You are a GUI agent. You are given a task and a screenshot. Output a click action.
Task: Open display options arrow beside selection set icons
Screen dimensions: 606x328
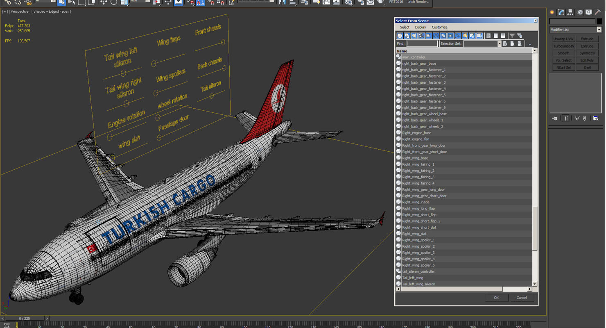pyautogui.click(x=529, y=44)
